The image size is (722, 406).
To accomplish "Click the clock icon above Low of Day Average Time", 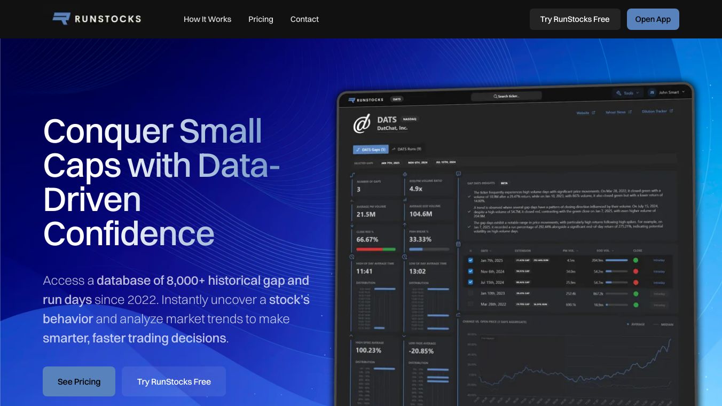I will (404, 257).
